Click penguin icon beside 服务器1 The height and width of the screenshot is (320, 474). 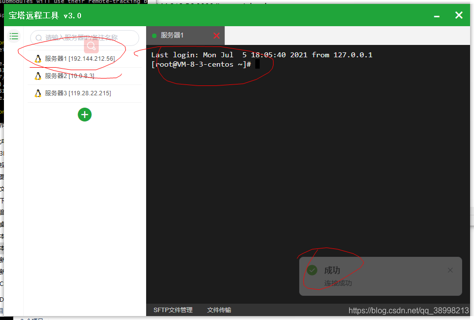(x=38, y=59)
